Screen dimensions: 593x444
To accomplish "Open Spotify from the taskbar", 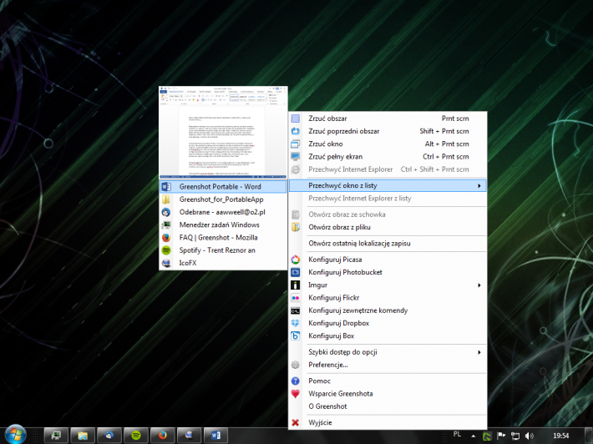I will coord(136,436).
